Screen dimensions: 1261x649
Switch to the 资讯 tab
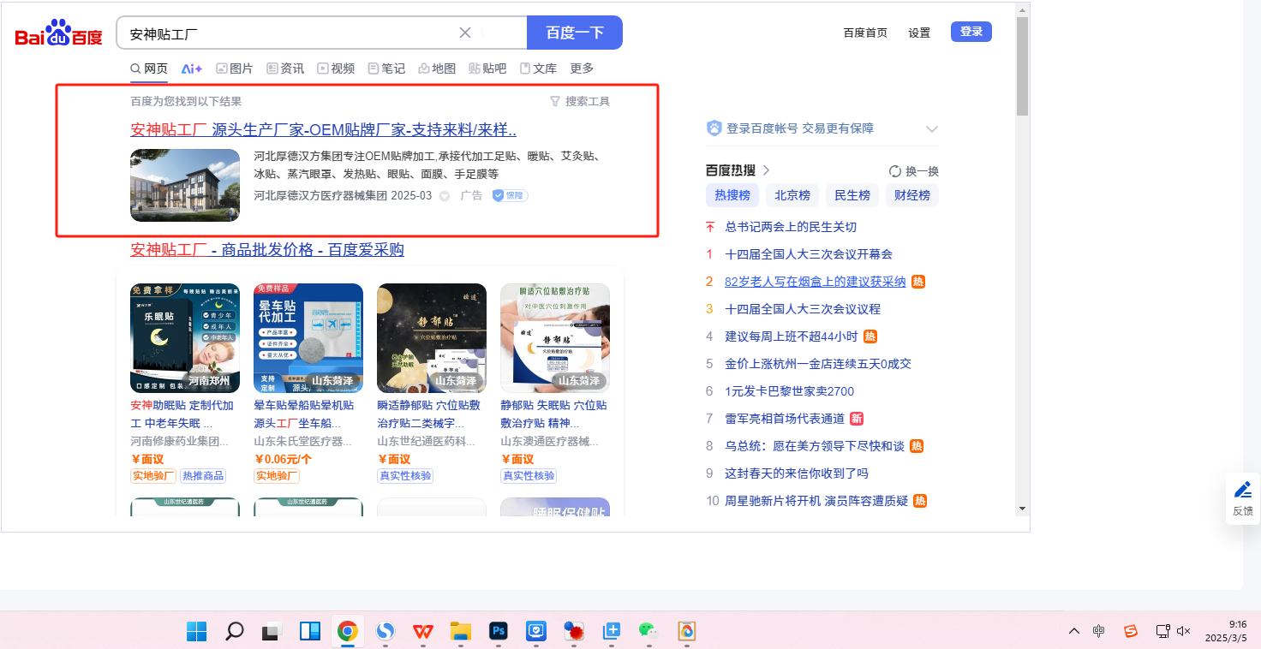tap(285, 68)
